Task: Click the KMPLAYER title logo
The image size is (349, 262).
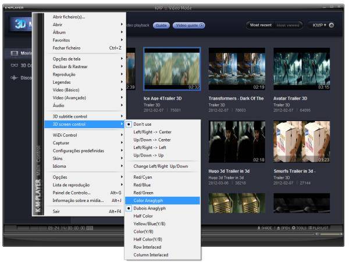Action: [x=14, y=8]
